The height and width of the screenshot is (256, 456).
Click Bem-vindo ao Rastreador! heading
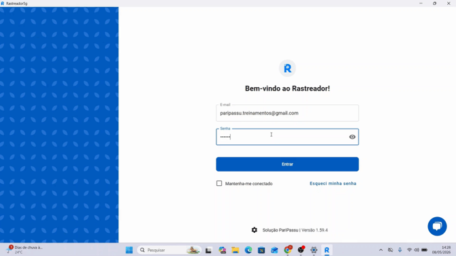click(287, 89)
